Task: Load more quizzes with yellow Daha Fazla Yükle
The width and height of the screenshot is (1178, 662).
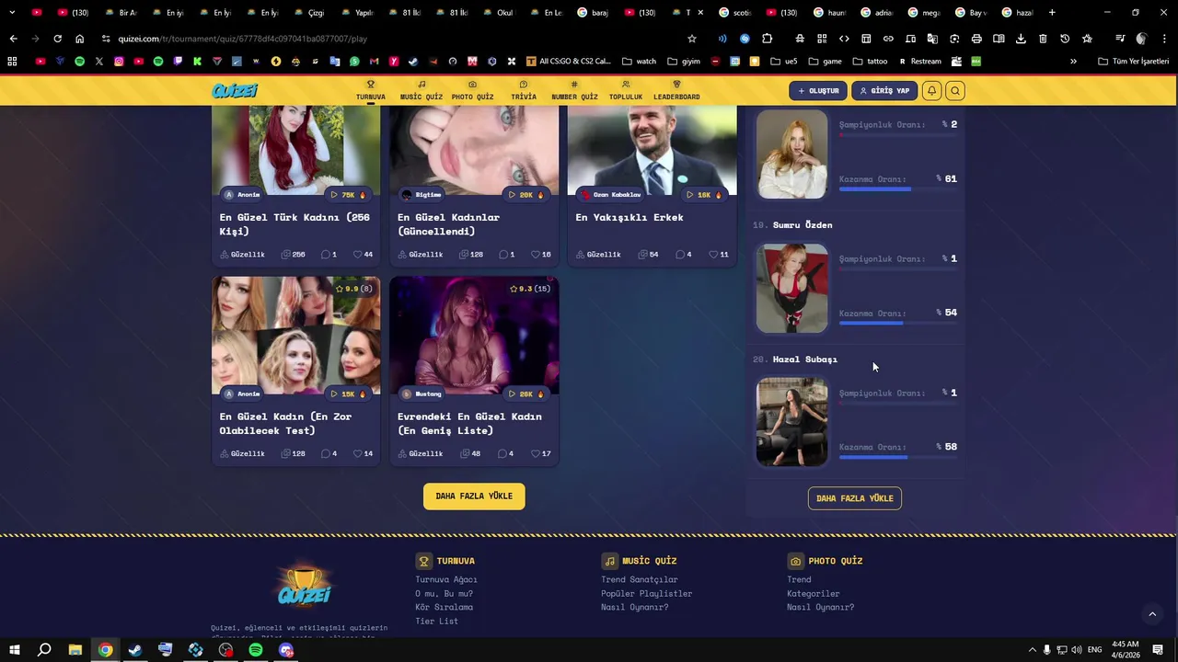Action: (474, 496)
